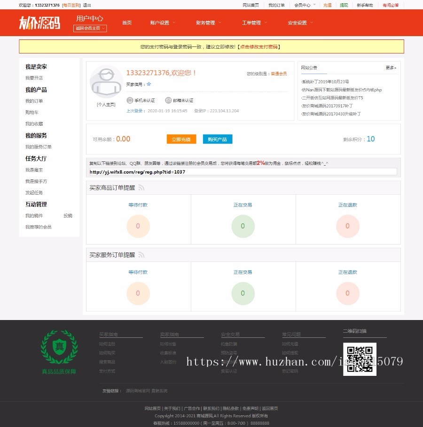Click 提现 in the top bar
Screen dimensions: 423x427
344,5
